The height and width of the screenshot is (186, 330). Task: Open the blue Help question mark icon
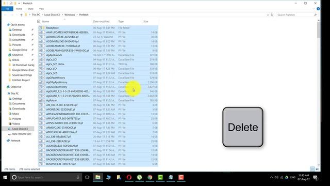(318, 9)
